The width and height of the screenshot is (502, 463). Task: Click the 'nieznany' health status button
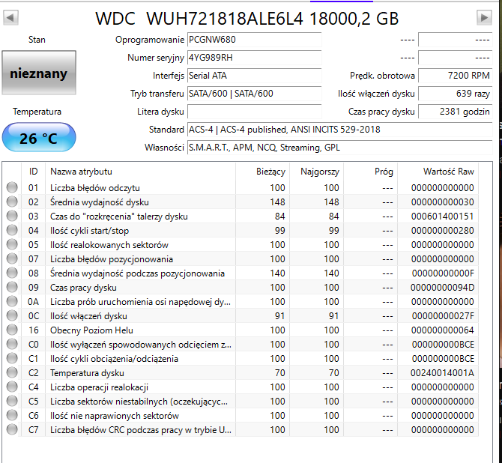click(x=39, y=73)
